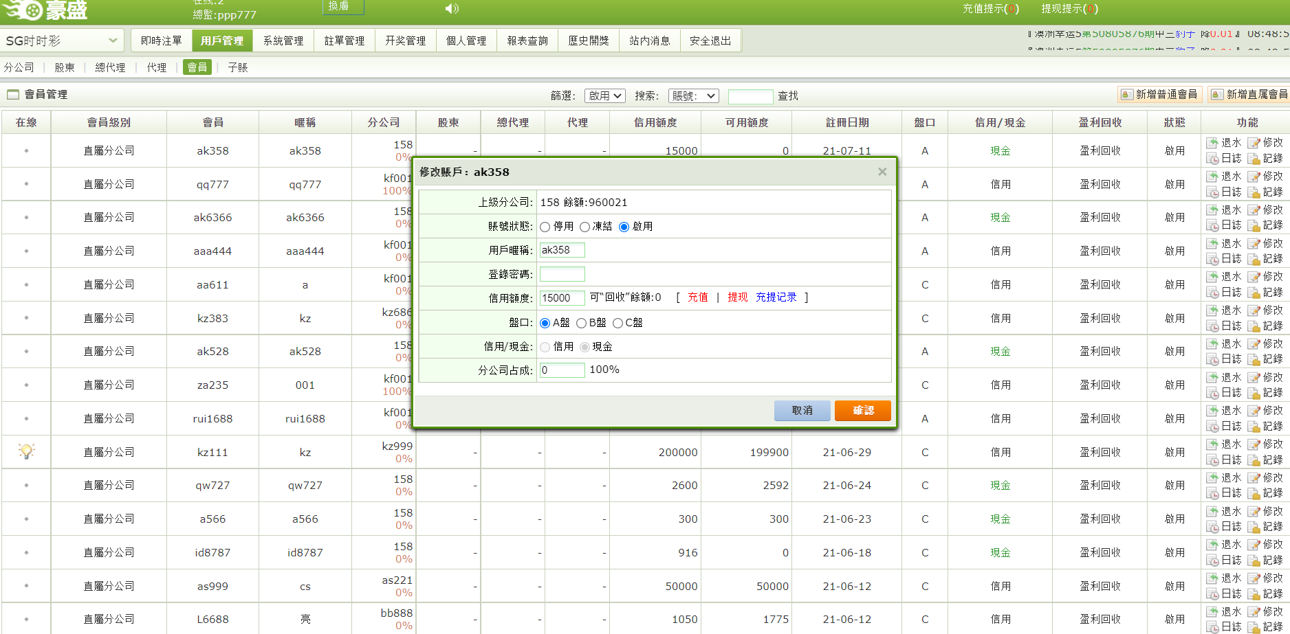Mute the speaker sound icon in header

[x=451, y=8]
